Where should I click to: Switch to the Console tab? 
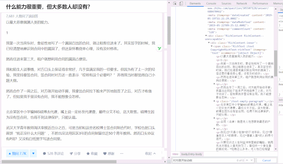(x=211, y=4)
